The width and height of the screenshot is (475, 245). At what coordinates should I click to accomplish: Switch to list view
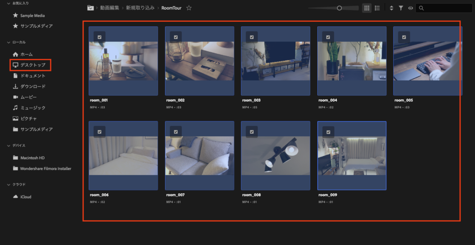click(377, 8)
